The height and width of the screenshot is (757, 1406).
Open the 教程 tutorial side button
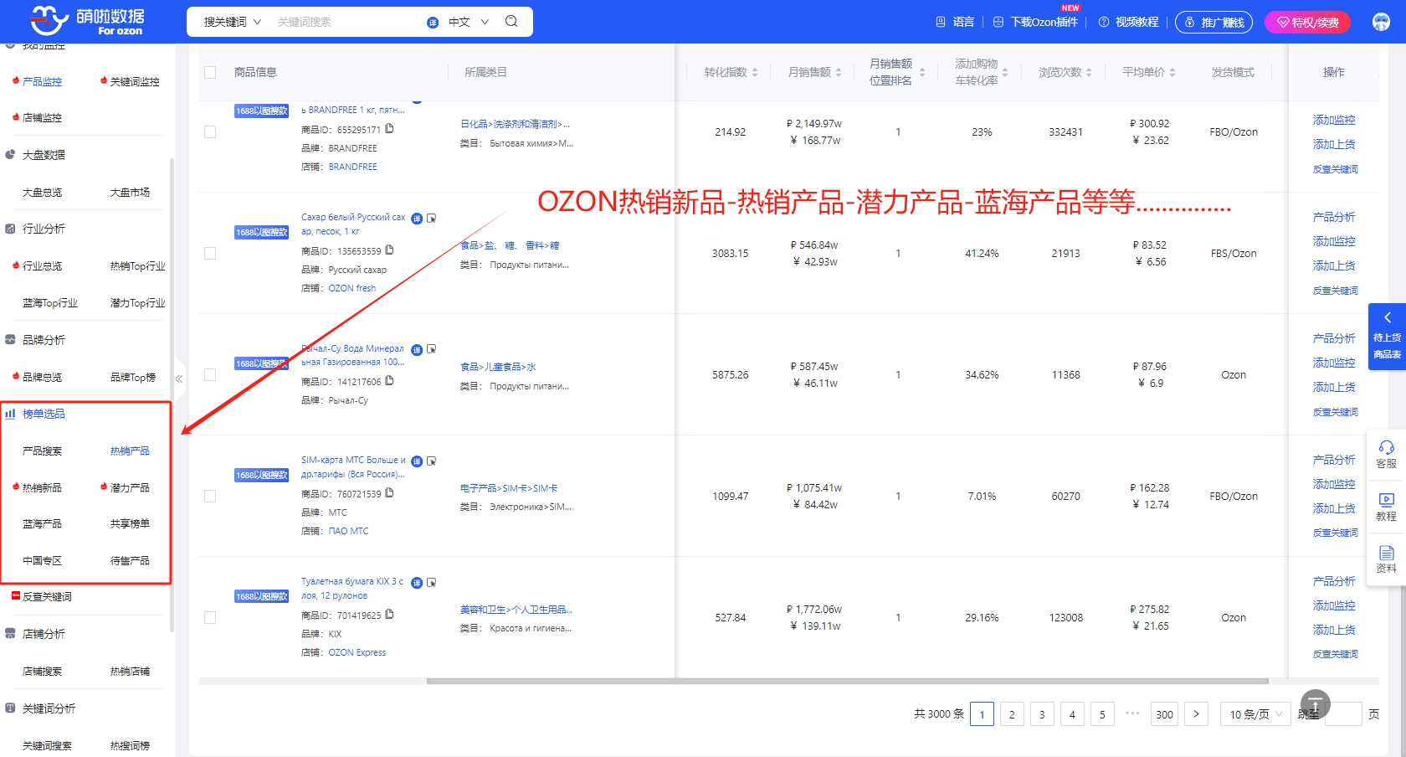(x=1386, y=507)
